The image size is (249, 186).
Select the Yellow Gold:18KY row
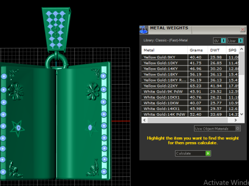(190, 74)
